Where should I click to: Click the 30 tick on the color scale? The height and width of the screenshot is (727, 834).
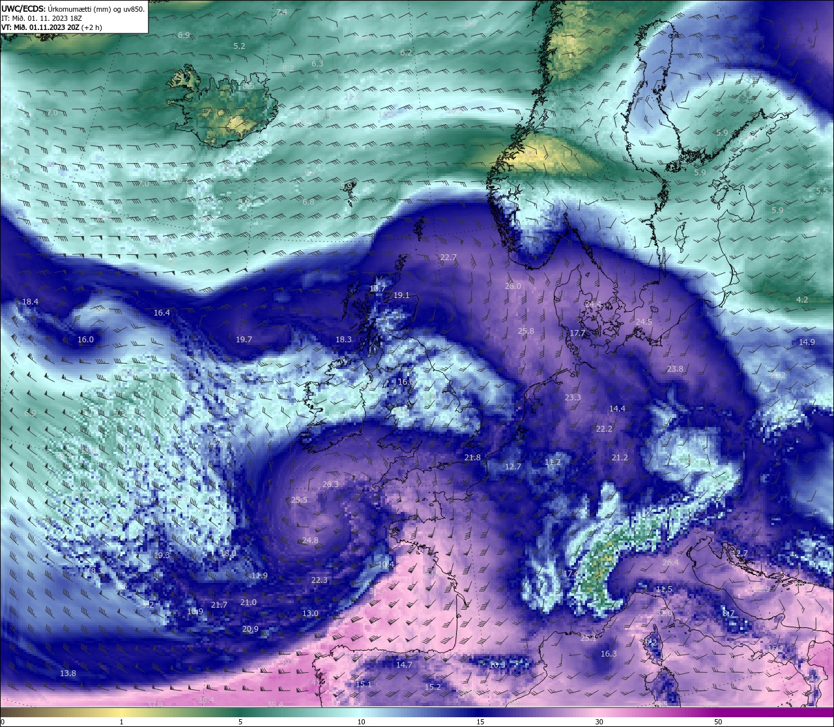click(599, 722)
